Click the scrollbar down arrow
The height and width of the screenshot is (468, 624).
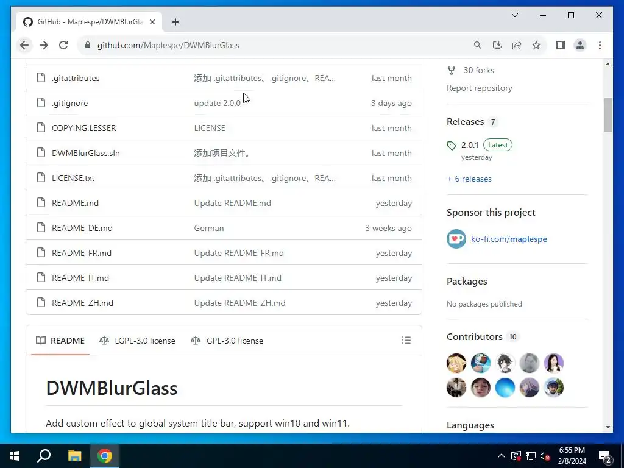[608, 427]
